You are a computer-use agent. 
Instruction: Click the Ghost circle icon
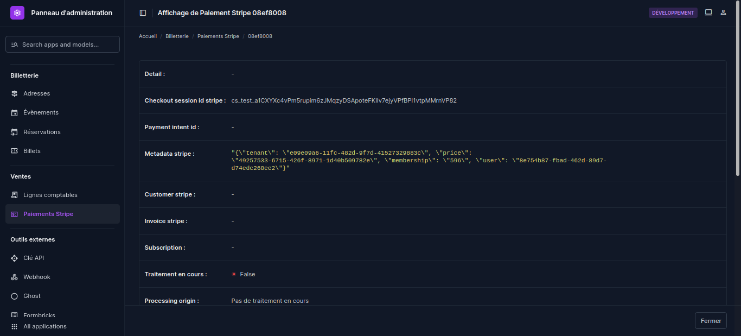point(15,296)
